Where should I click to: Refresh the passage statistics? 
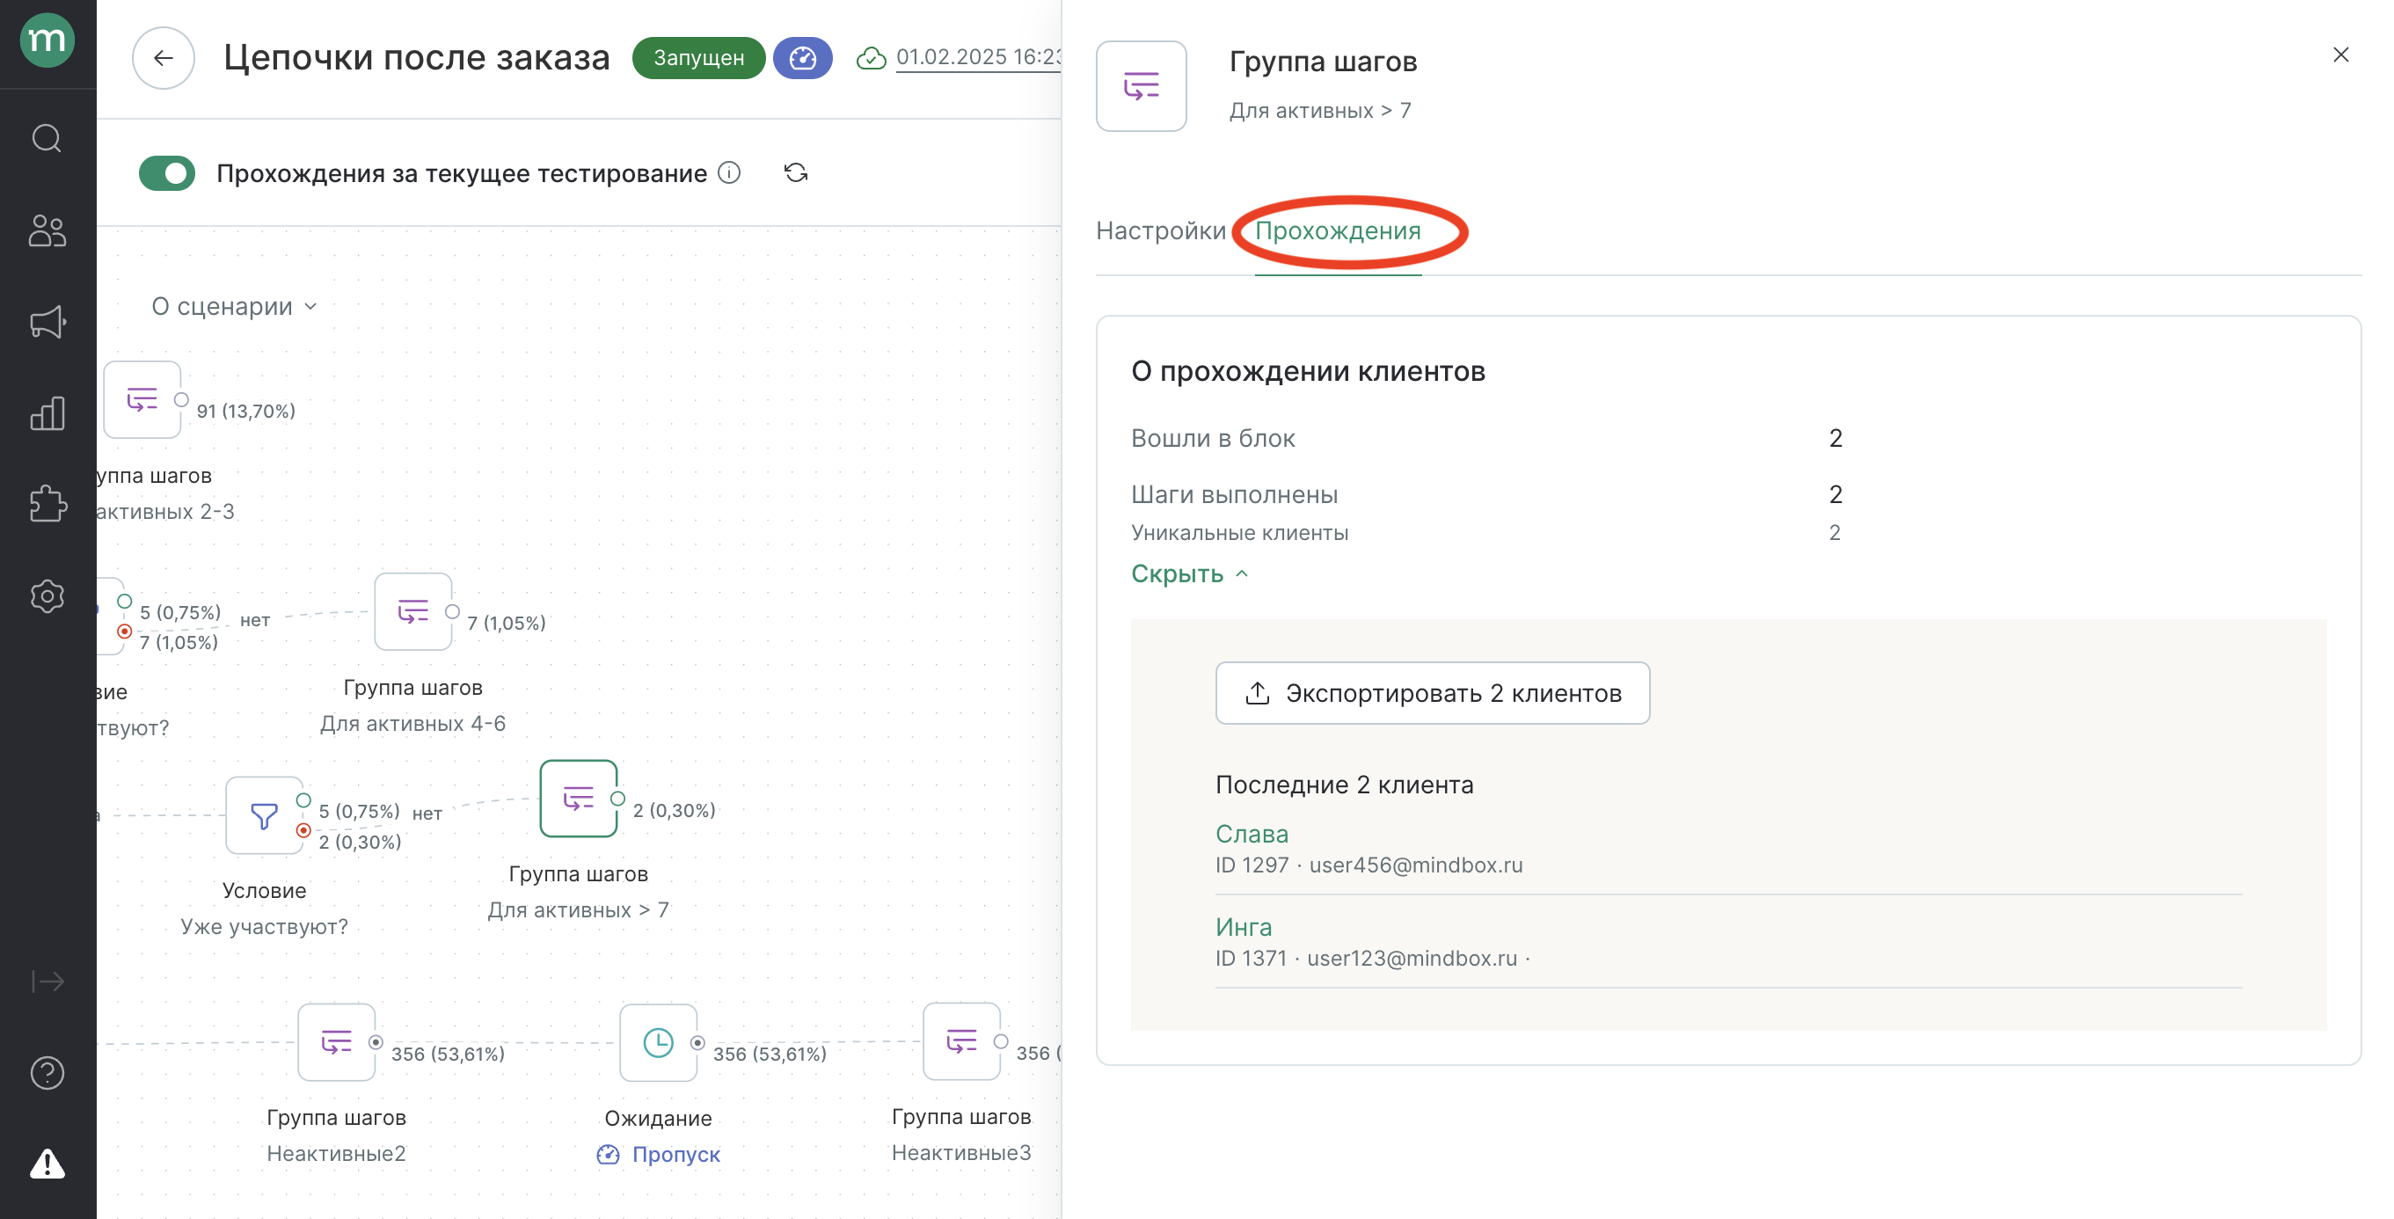[x=796, y=174]
